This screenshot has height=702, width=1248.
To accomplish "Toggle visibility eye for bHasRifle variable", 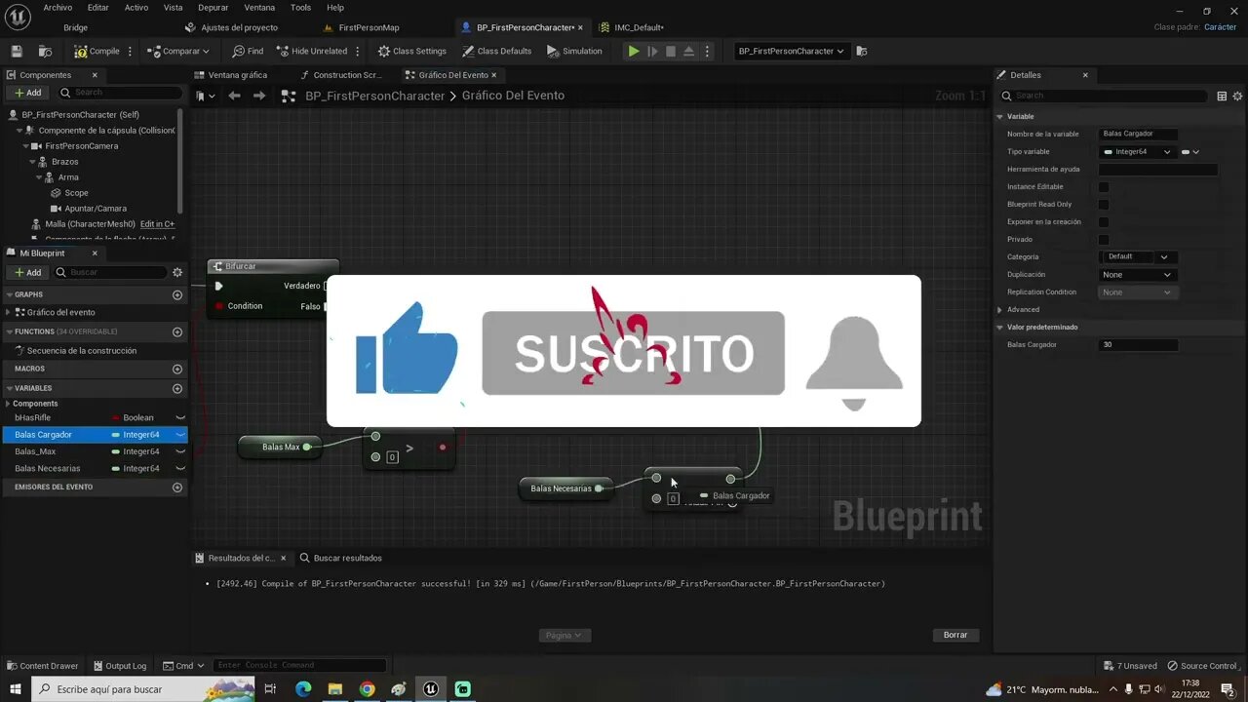I will 180,417.
